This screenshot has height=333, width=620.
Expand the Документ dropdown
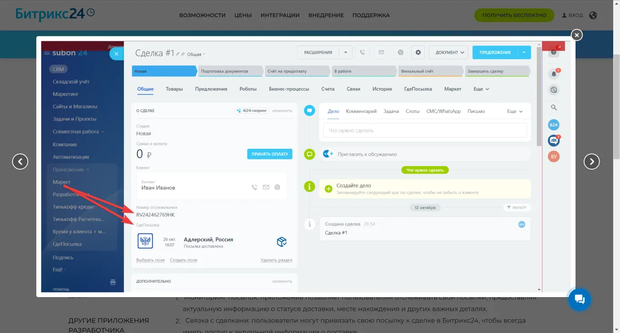449,53
